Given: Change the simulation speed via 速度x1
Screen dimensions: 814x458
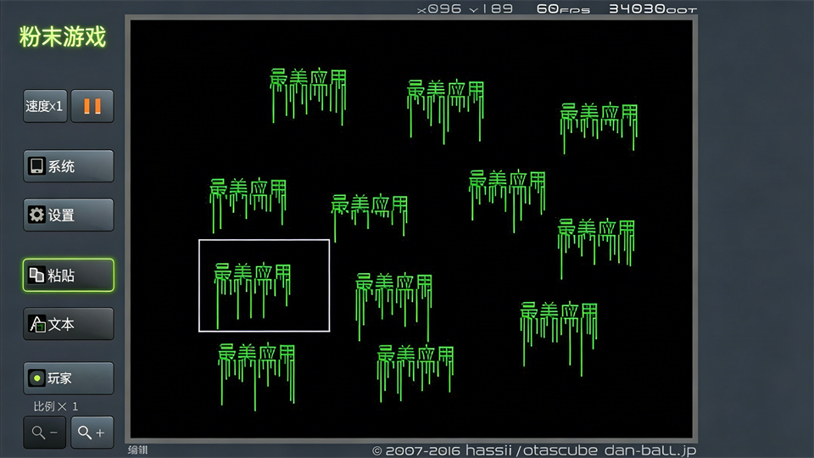Looking at the screenshot, I should tap(45, 106).
